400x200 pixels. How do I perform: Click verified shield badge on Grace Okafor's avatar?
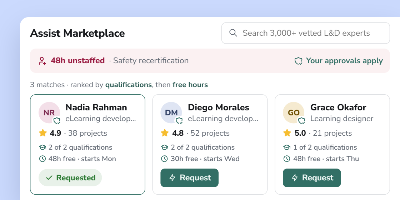pyautogui.click(x=302, y=120)
